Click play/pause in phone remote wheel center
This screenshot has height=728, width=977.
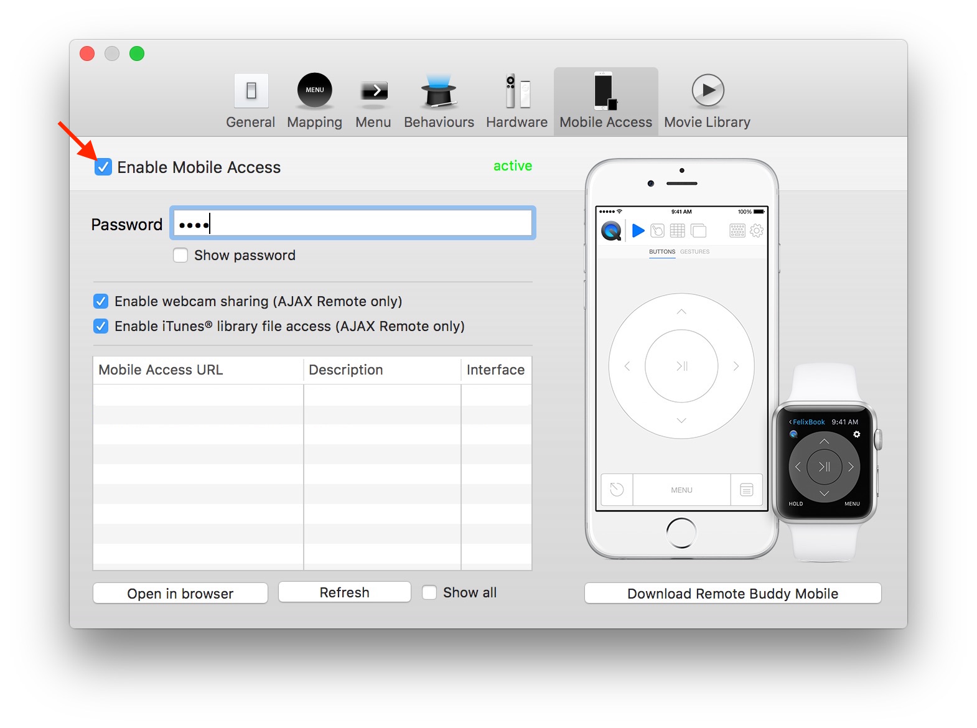pyautogui.click(x=682, y=366)
